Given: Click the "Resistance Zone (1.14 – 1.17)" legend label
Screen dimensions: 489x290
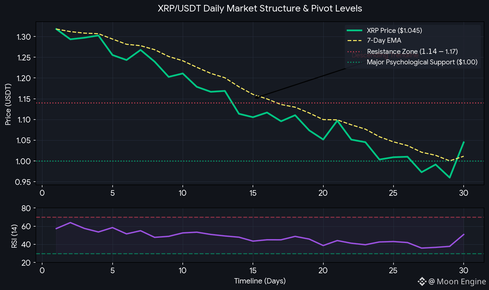Looking at the screenshot, I should point(412,52).
